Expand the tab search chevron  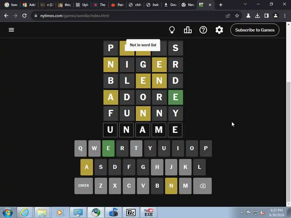tap(245, 4)
